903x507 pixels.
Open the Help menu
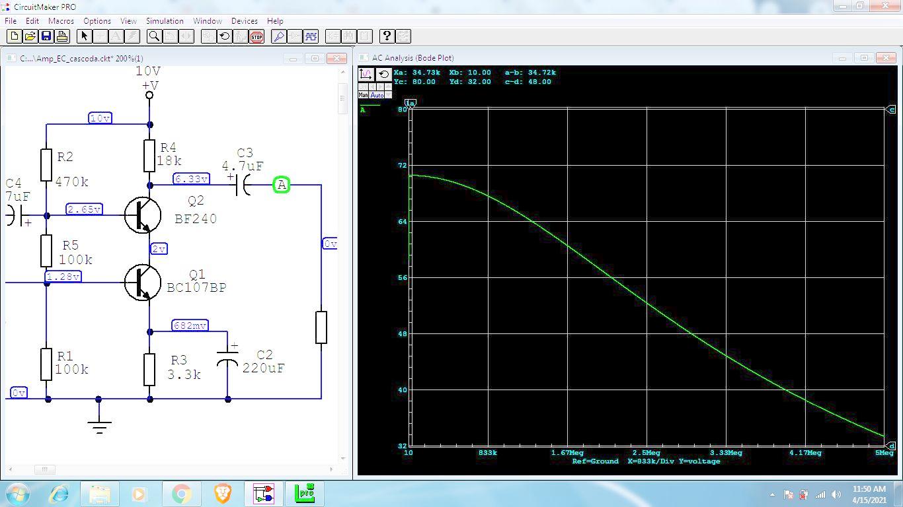275,21
